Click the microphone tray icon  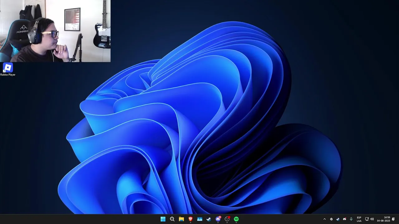351,219
